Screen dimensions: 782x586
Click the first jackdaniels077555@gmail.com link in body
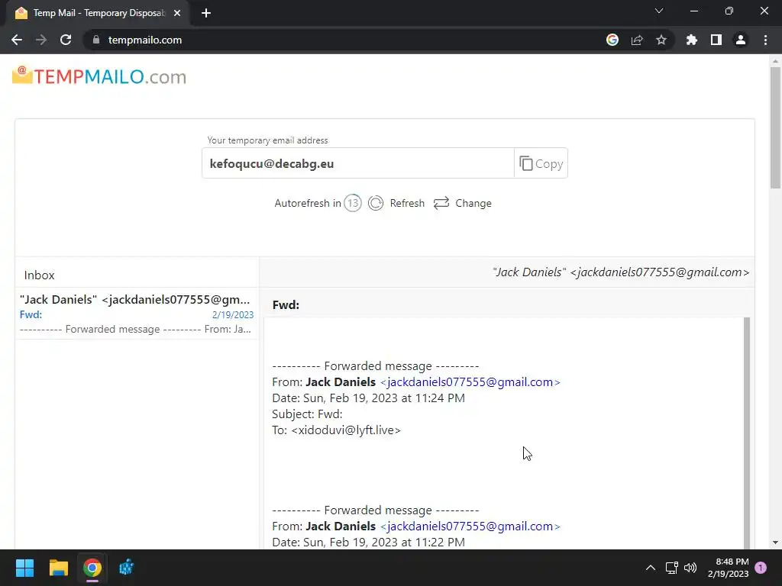click(470, 382)
